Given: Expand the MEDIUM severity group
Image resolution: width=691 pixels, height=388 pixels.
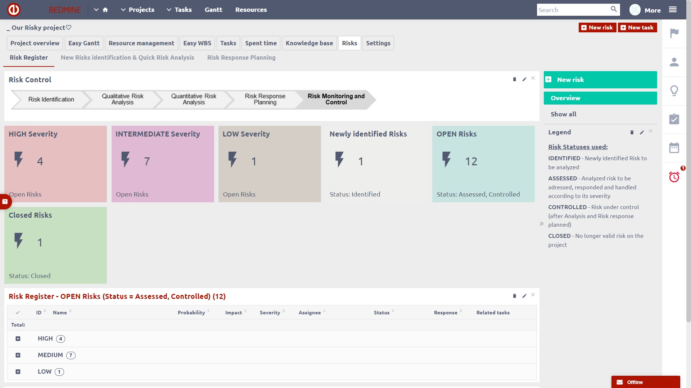Looking at the screenshot, I should (x=18, y=355).
